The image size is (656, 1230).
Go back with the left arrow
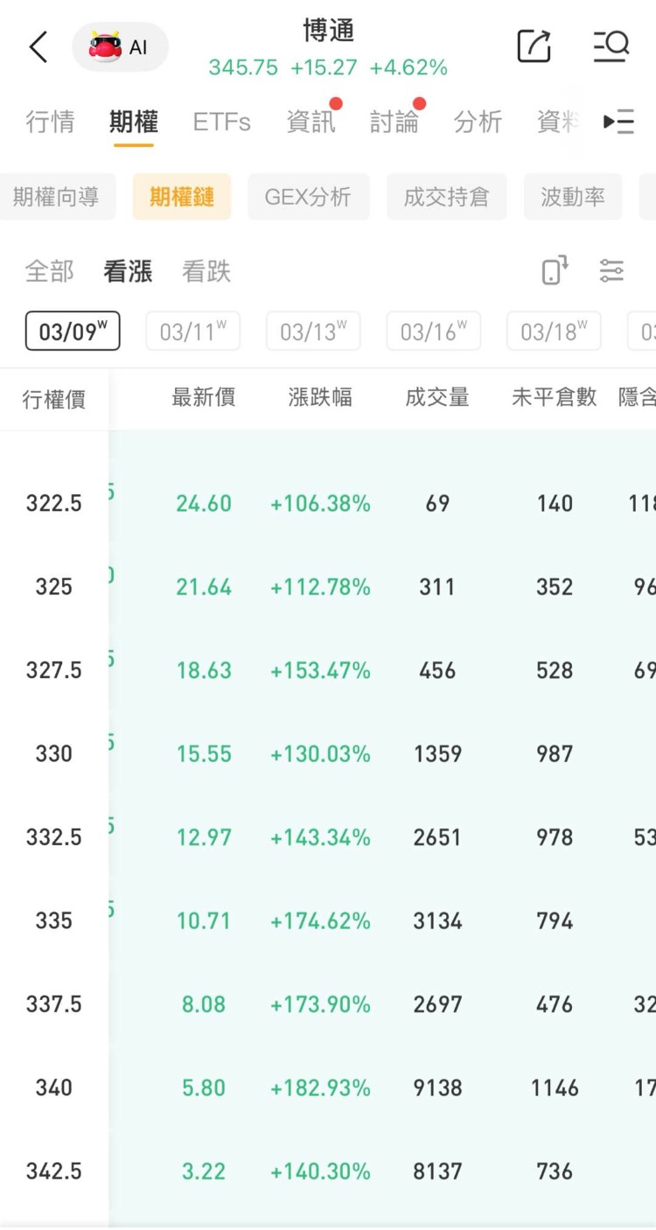[38, 46]
